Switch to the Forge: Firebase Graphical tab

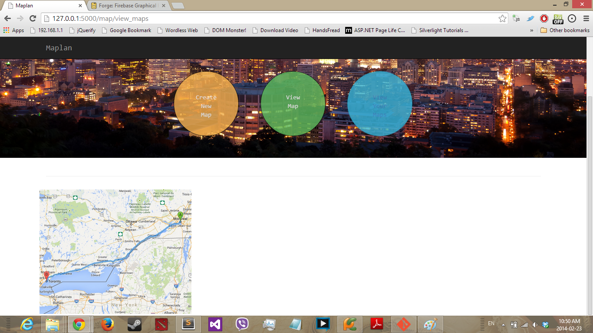[128, 6]
